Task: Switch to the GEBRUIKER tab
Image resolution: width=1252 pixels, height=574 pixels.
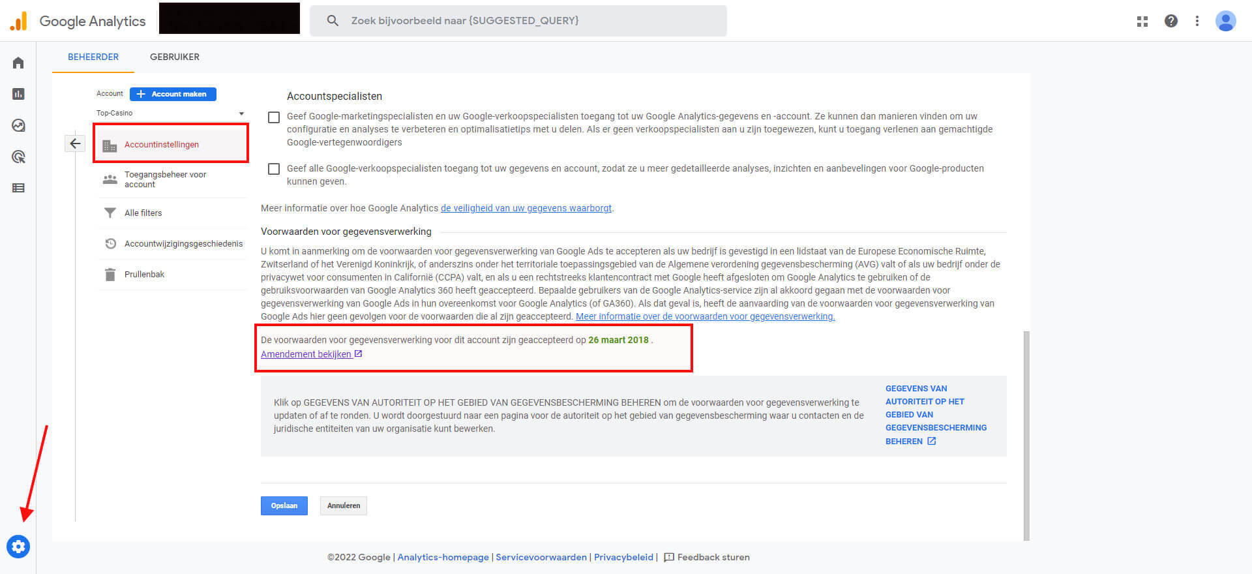Action: coord(175,57)
